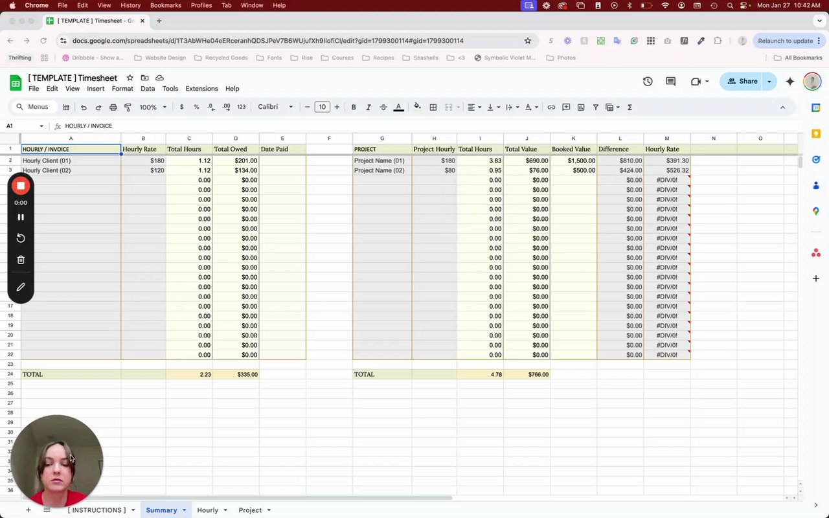Activate the paint format roller

point(128,107)
